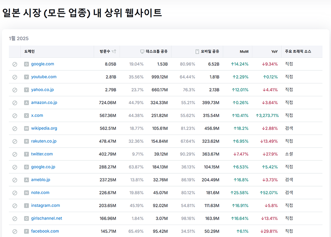Click the exclude icon in youtube.com row
Viewport: 331px width, 237px height.
pyautogui.click(x=14, y=77)
